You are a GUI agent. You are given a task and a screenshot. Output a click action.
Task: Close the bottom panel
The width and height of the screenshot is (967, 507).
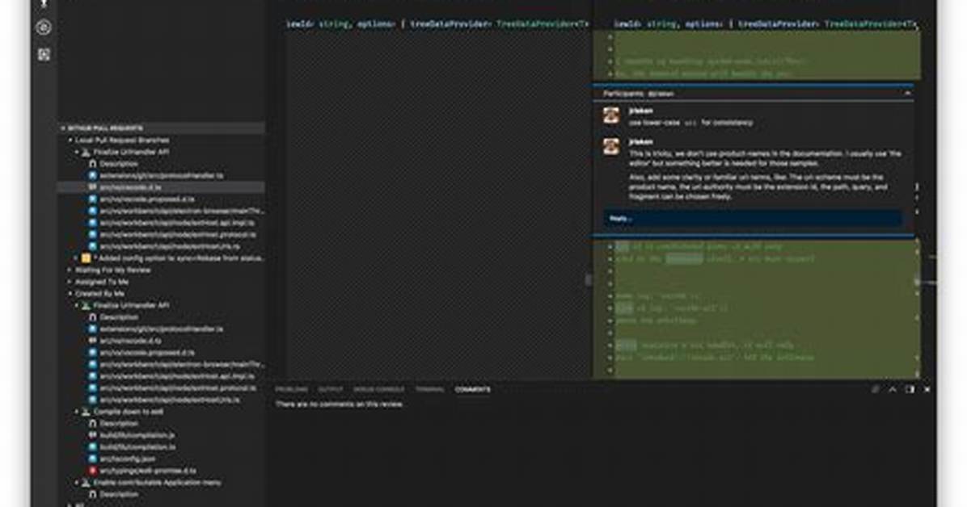click(x=927, y=389)
